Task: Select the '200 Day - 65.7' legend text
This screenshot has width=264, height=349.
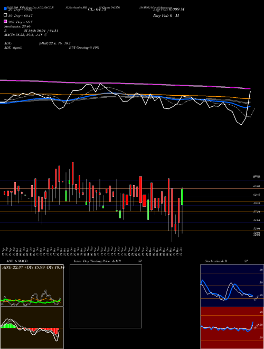Action: (x=21, y=22)
